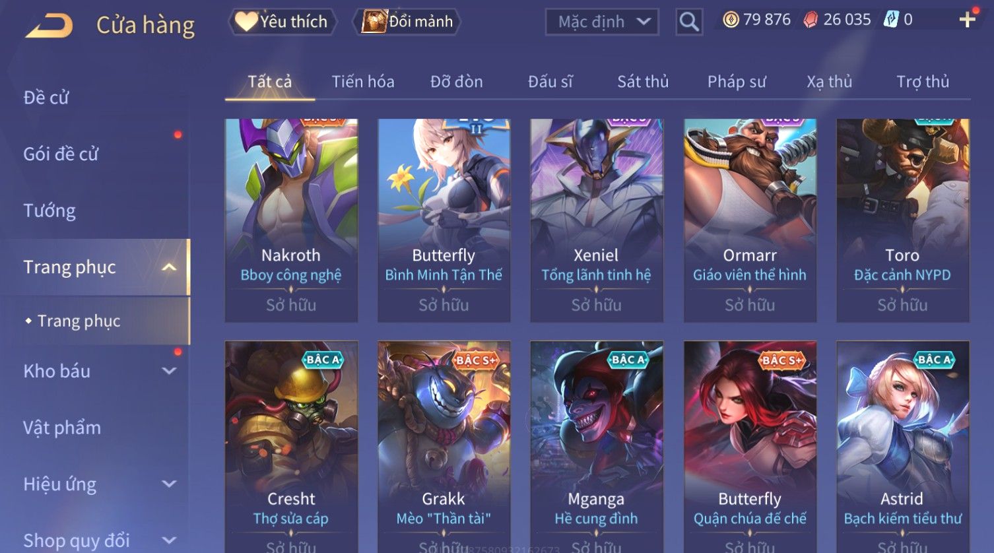Click the heart icon in Yêu thích
This screenshot has height=553, width=994.
tap(246, 22)
